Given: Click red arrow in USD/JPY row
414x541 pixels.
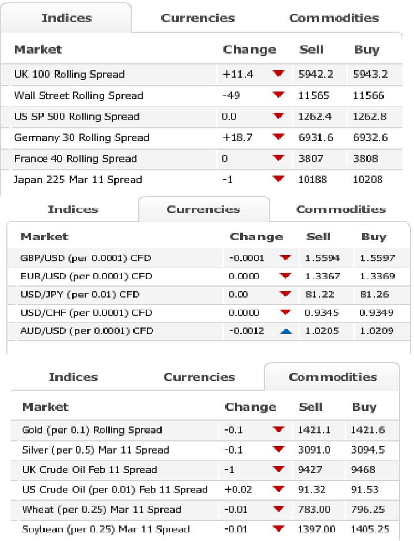Looking at the screenshot, I should [x=286, y=295].
